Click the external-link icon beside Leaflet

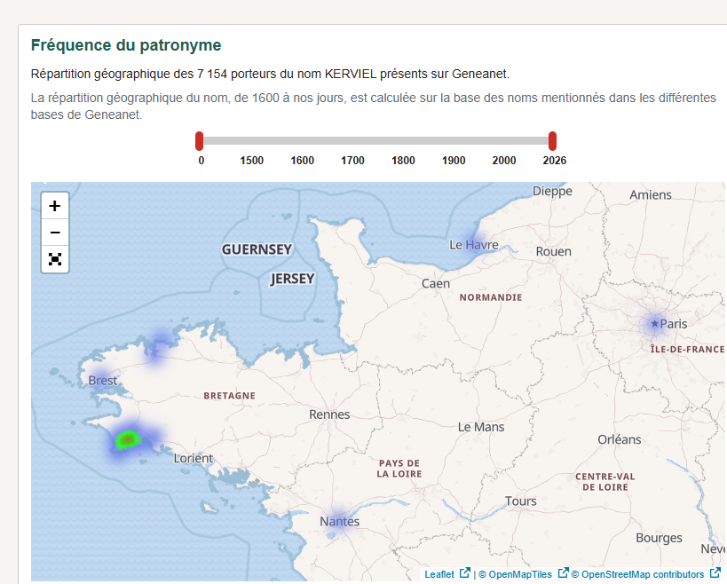(x=464, y=573)
